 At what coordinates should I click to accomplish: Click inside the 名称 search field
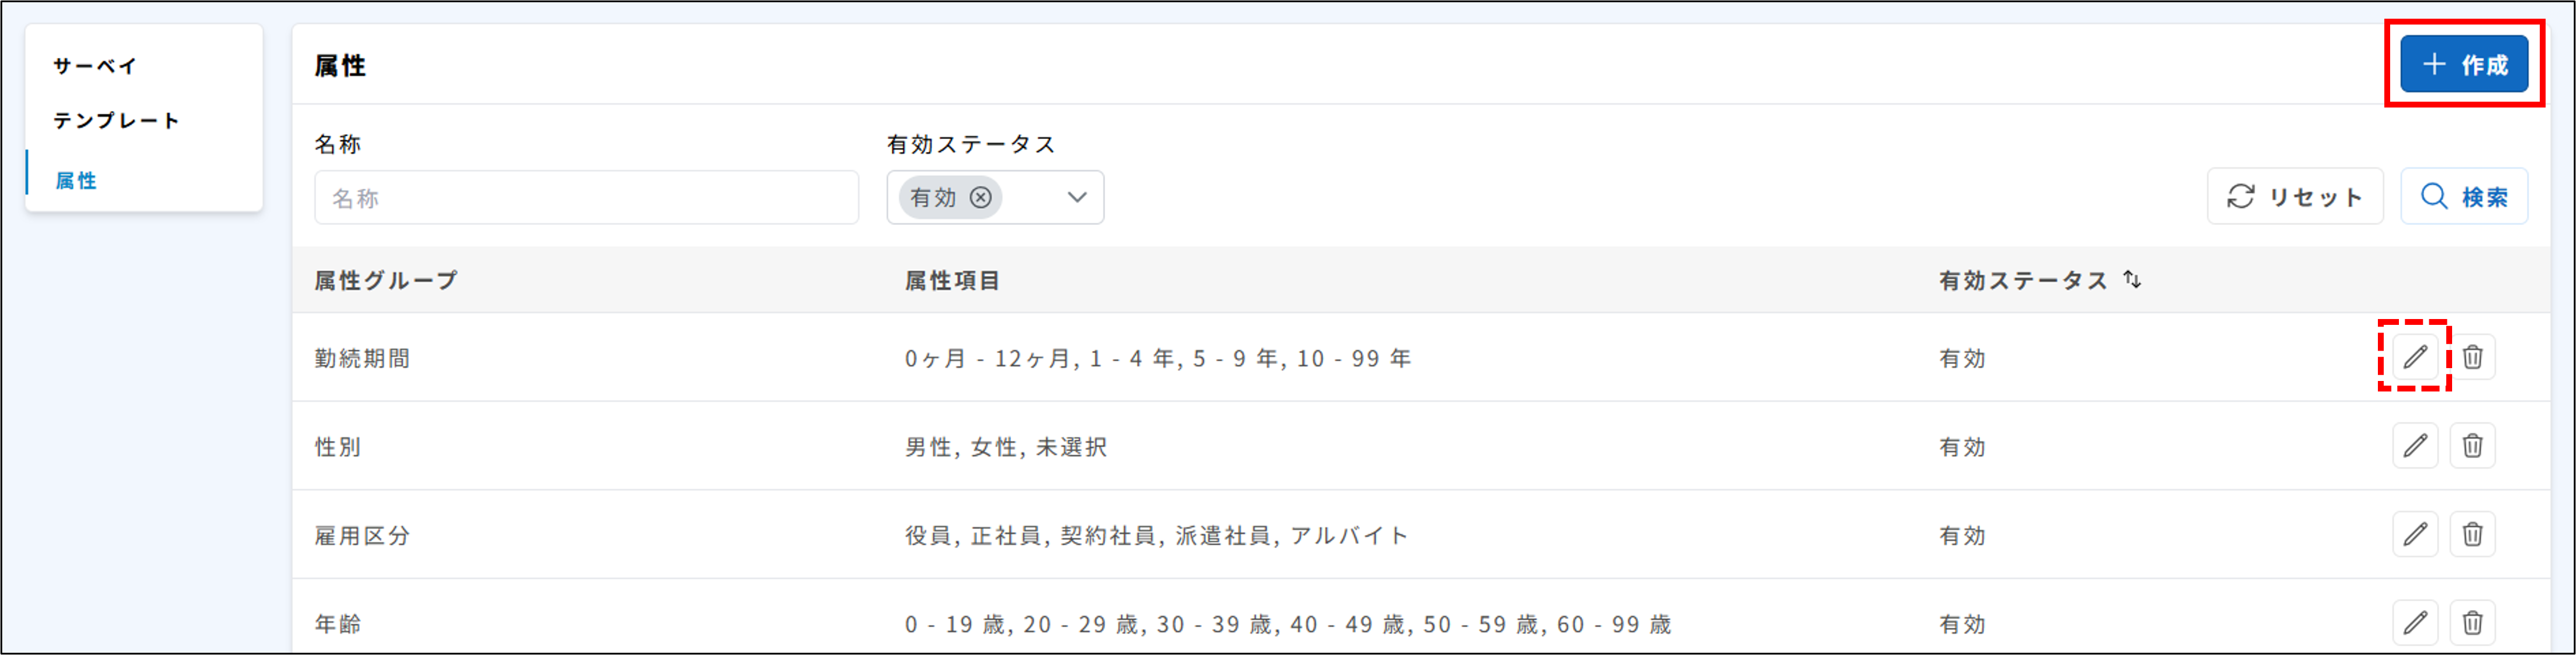[x=587, y=197]
